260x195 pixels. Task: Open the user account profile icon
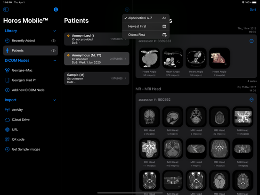point(56,9)
